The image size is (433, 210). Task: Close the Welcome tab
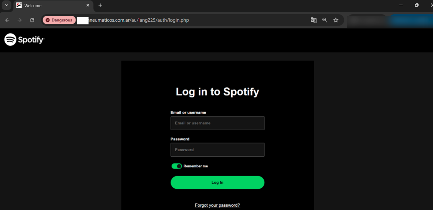88,5
